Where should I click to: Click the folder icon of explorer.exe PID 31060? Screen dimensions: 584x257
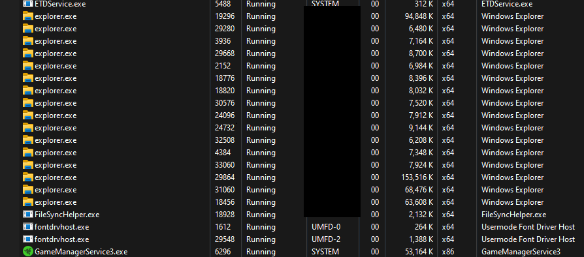coord(28,190)
